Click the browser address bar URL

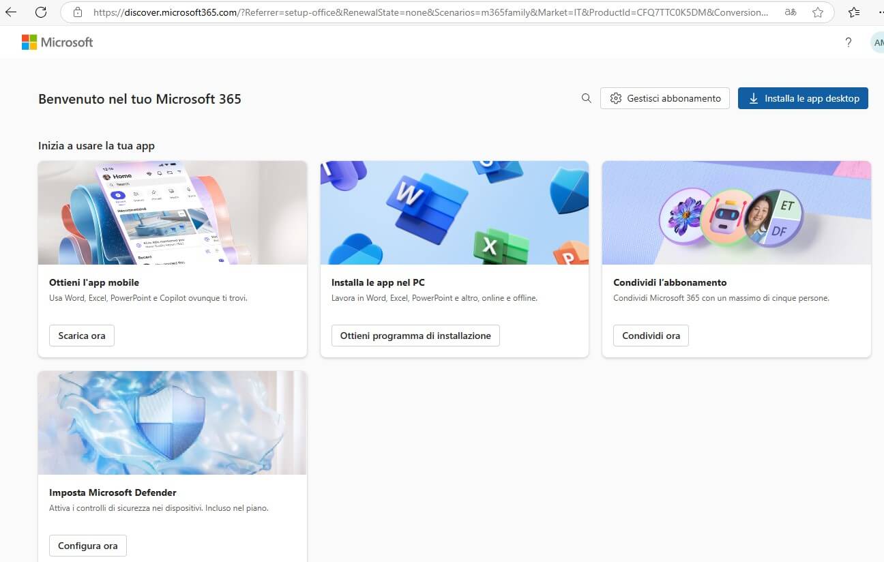(x=430, y=12)
